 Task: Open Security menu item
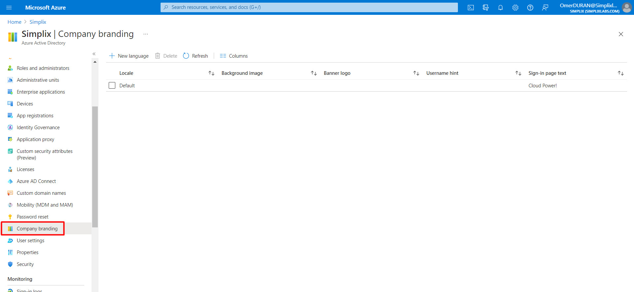click(25, 264)
